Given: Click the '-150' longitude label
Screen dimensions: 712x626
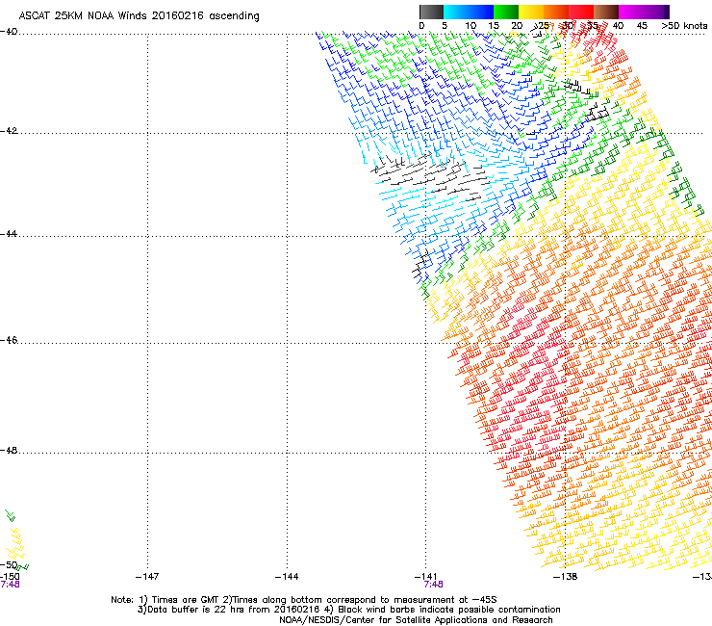Looking at the screenshot, I should (x=10, y=577).
